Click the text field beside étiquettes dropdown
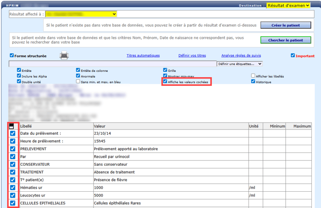The height and width of the screenshot is (208, 321). [x=113, y=64]
